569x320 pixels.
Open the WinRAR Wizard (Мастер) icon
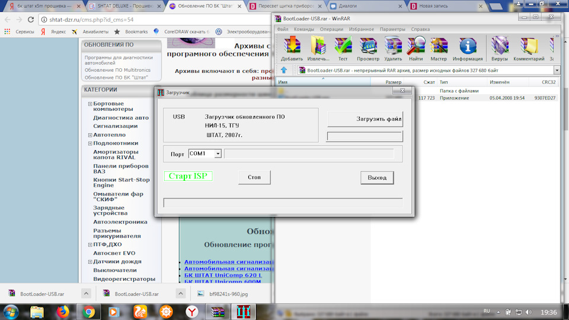(x=439, y=49)
